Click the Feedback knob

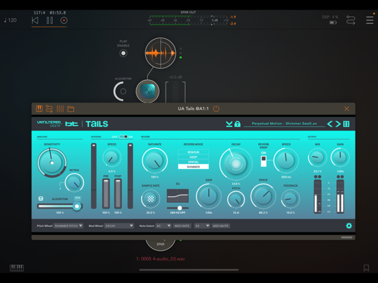[x=290, y=199]
